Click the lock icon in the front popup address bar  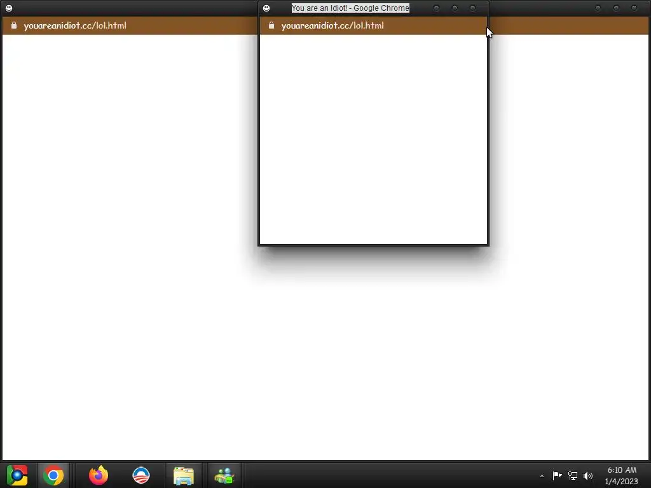[x=271, y=25]
